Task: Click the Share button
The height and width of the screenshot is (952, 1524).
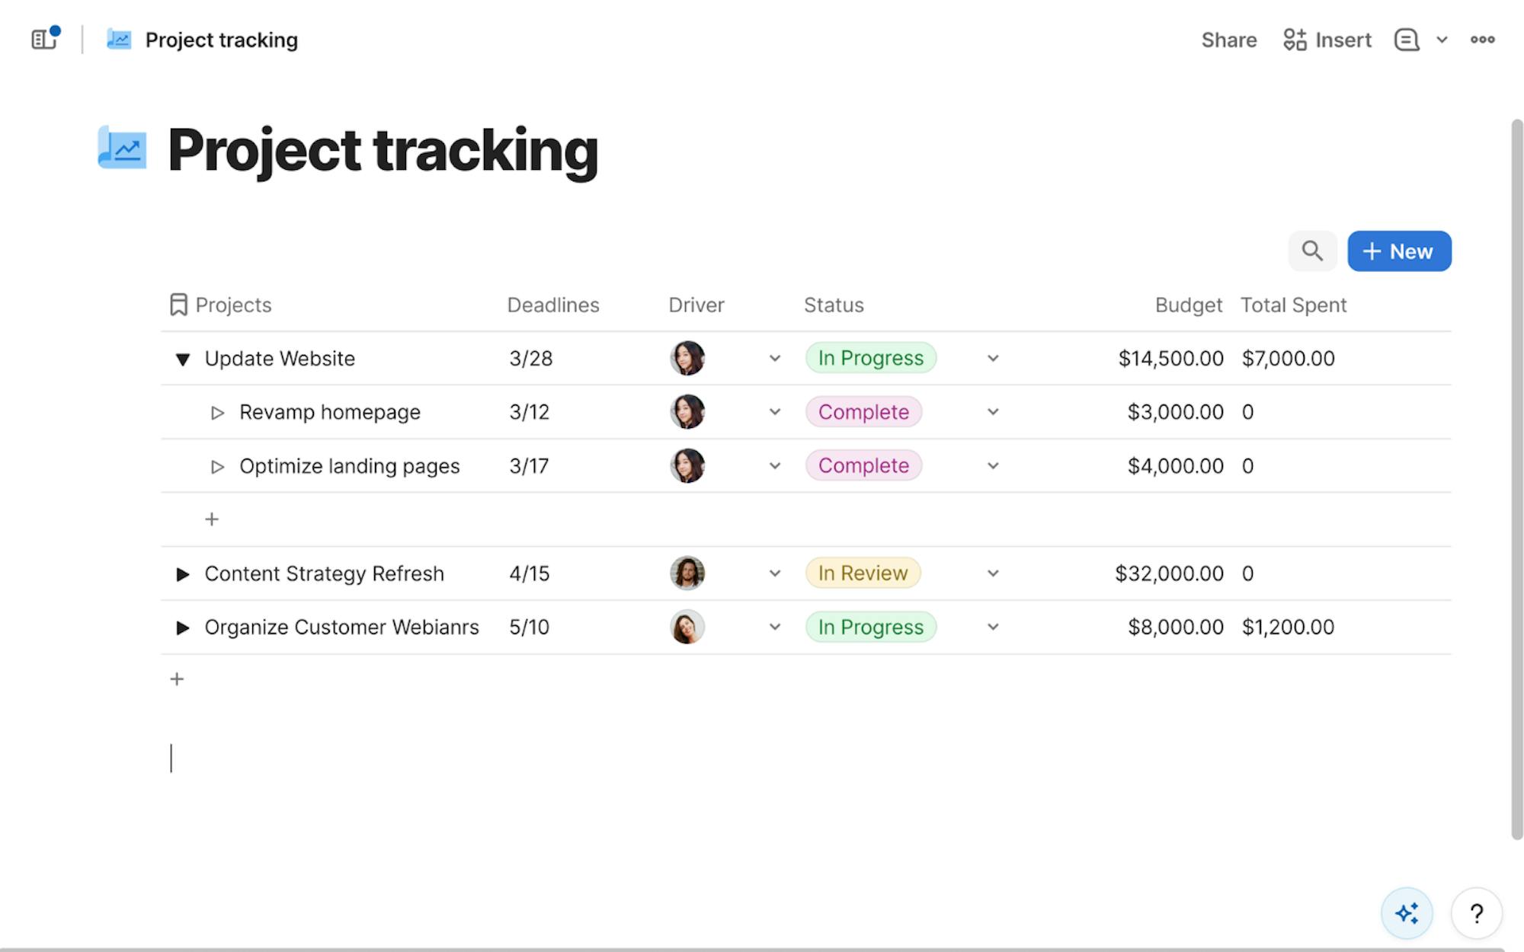Action: click(x=1228, y=40)
